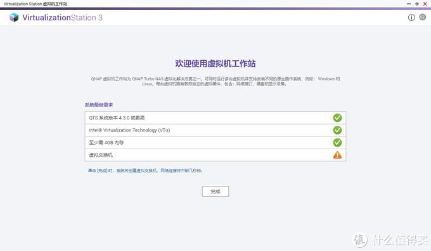Click the 系统最低需求 heading

point(99,105)
